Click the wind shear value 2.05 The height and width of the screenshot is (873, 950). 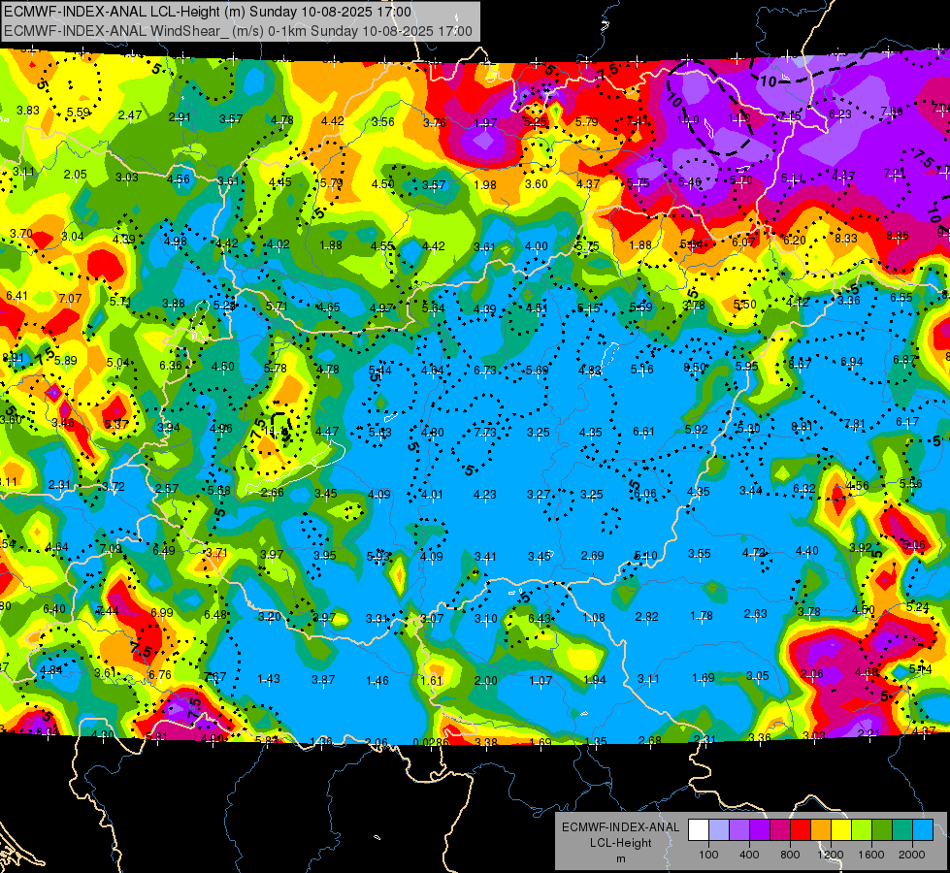[76, 175]
